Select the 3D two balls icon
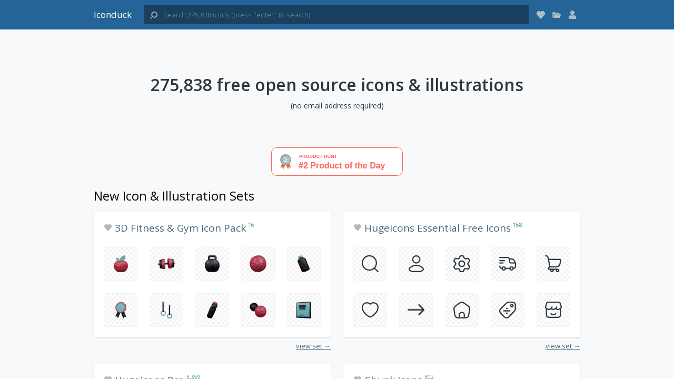Viewport: 674px width, 379px height. pos(258,310)
